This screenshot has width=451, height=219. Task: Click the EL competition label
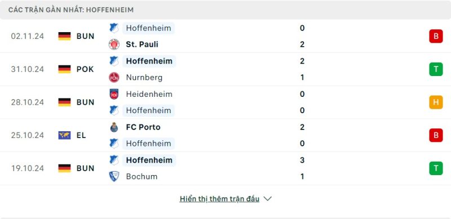pyautogui.click(x=81, y=135)
